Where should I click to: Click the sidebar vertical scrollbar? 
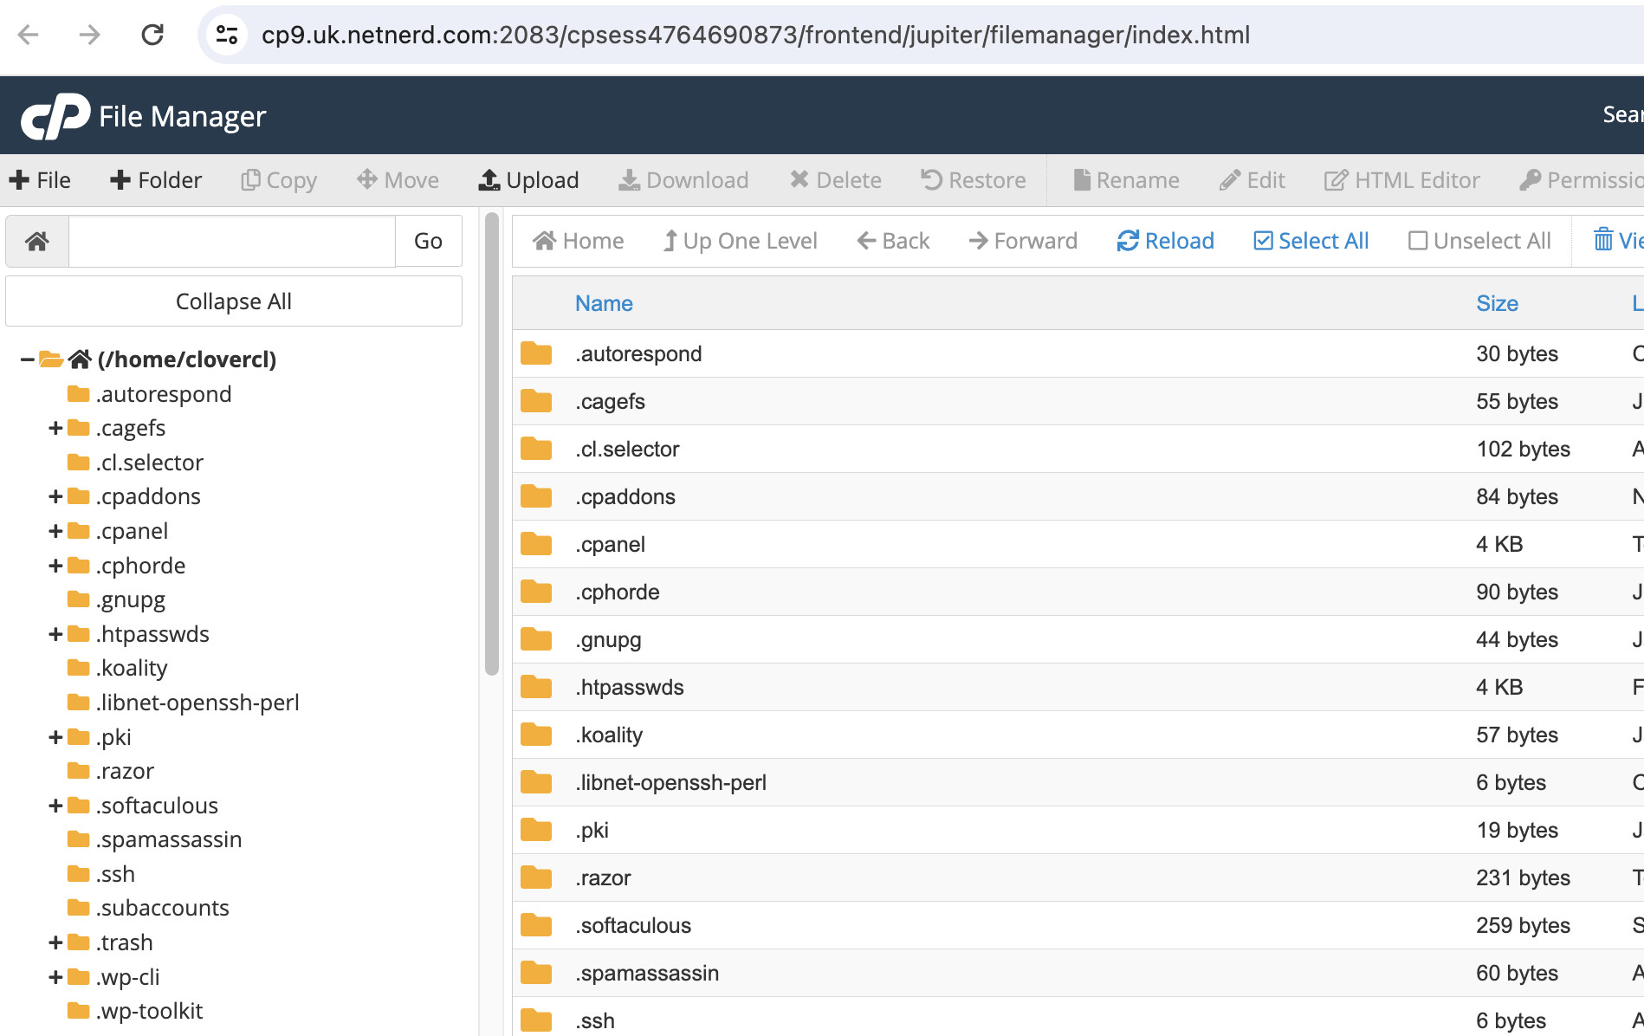[491, 442]
